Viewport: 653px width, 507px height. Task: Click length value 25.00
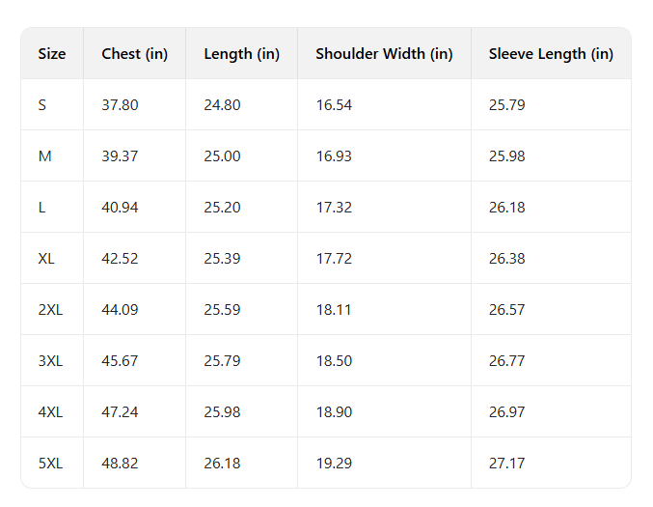(x=222, y=156)
